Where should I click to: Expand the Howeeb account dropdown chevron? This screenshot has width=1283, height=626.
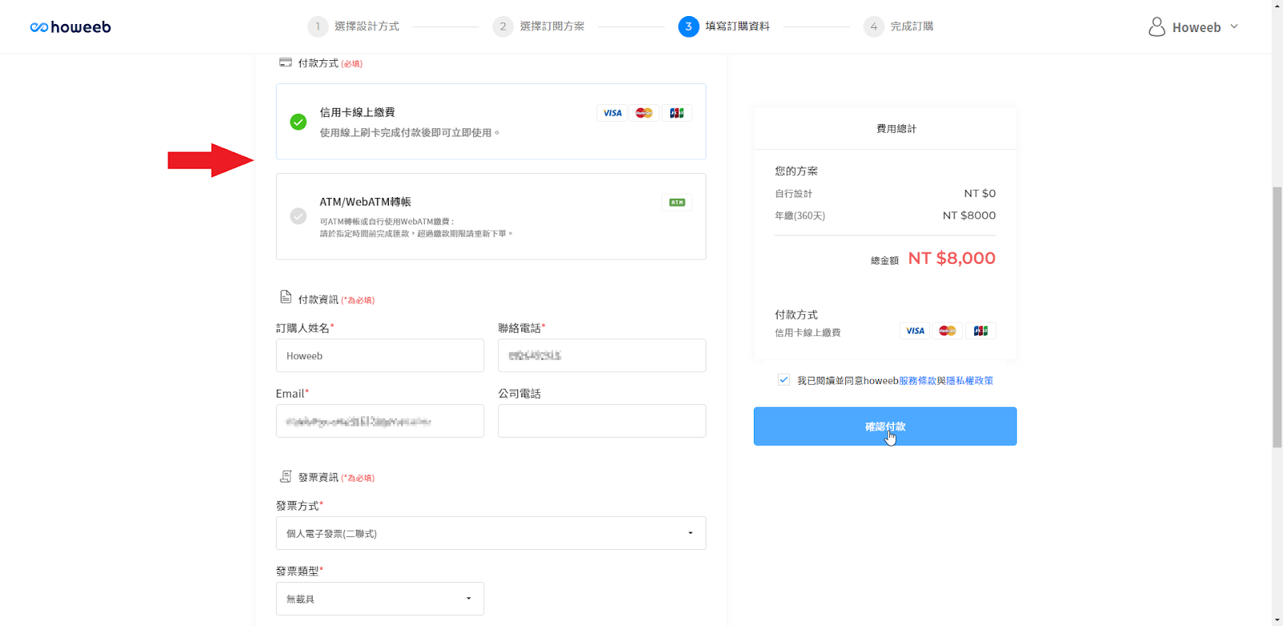[x=1234, y=26]
